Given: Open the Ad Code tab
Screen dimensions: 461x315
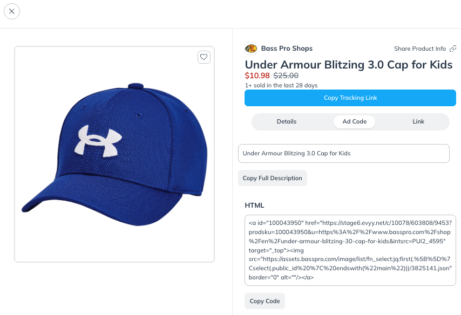Looking at the screenshot, I should coord(354,121).
